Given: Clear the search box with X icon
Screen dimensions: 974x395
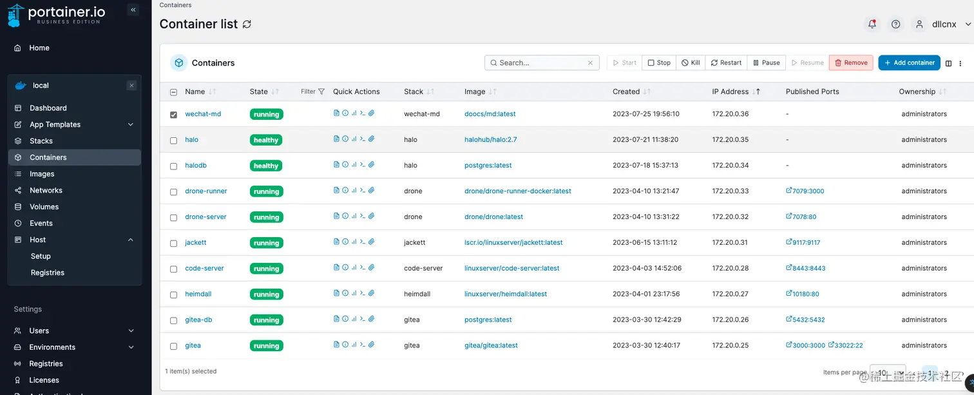Looking at the screenshot, I should coord(590,63).
